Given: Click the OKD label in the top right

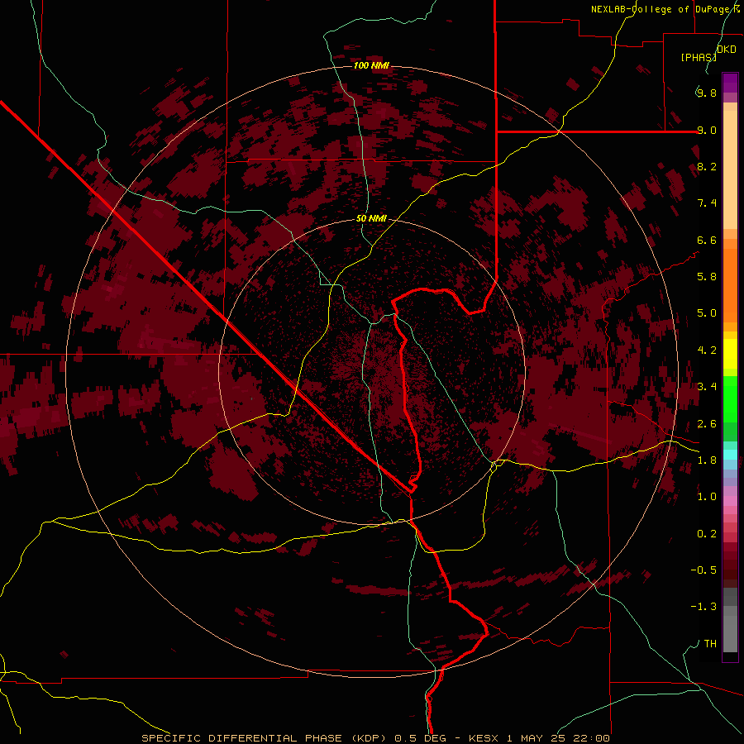Looking at the screenshot, I should point(727,49).
